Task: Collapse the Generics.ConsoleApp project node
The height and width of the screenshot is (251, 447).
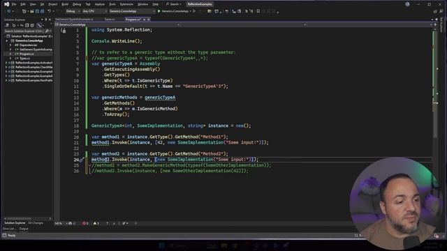Action: pos(7,40)
